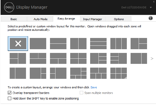Screen dimensions: 156x105
Task: Switch to the Input Manager tab
Action: [x=92, y=19]
